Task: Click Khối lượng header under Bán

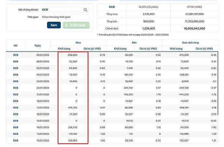Action: tap(120, 48)
